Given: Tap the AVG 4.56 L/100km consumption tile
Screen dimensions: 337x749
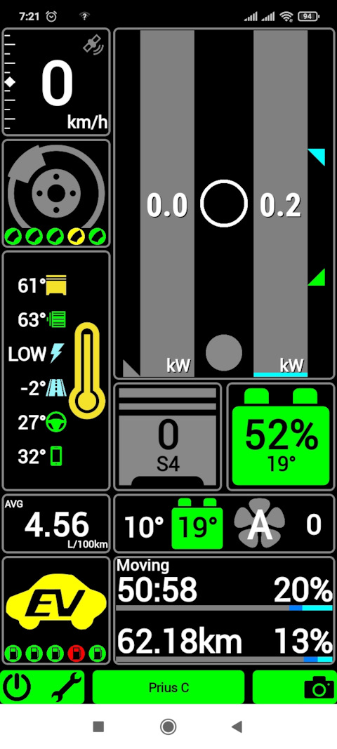Looking at the screenshot, I should coord(56,524).
